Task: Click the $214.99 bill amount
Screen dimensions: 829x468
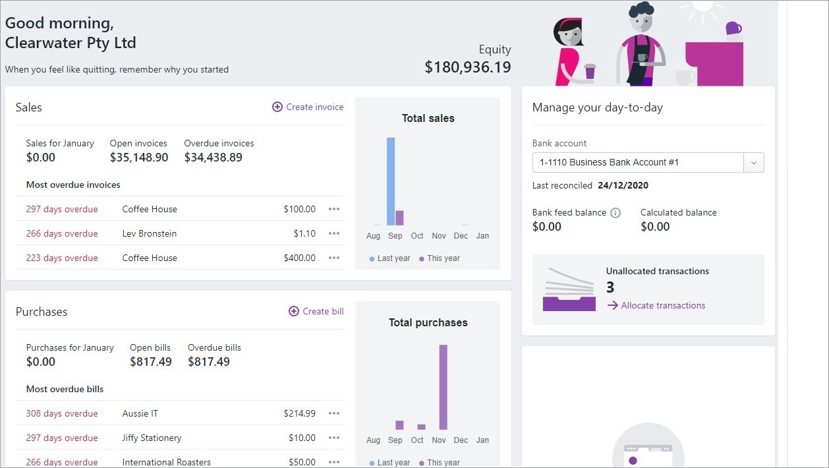Action: (300, 413)
